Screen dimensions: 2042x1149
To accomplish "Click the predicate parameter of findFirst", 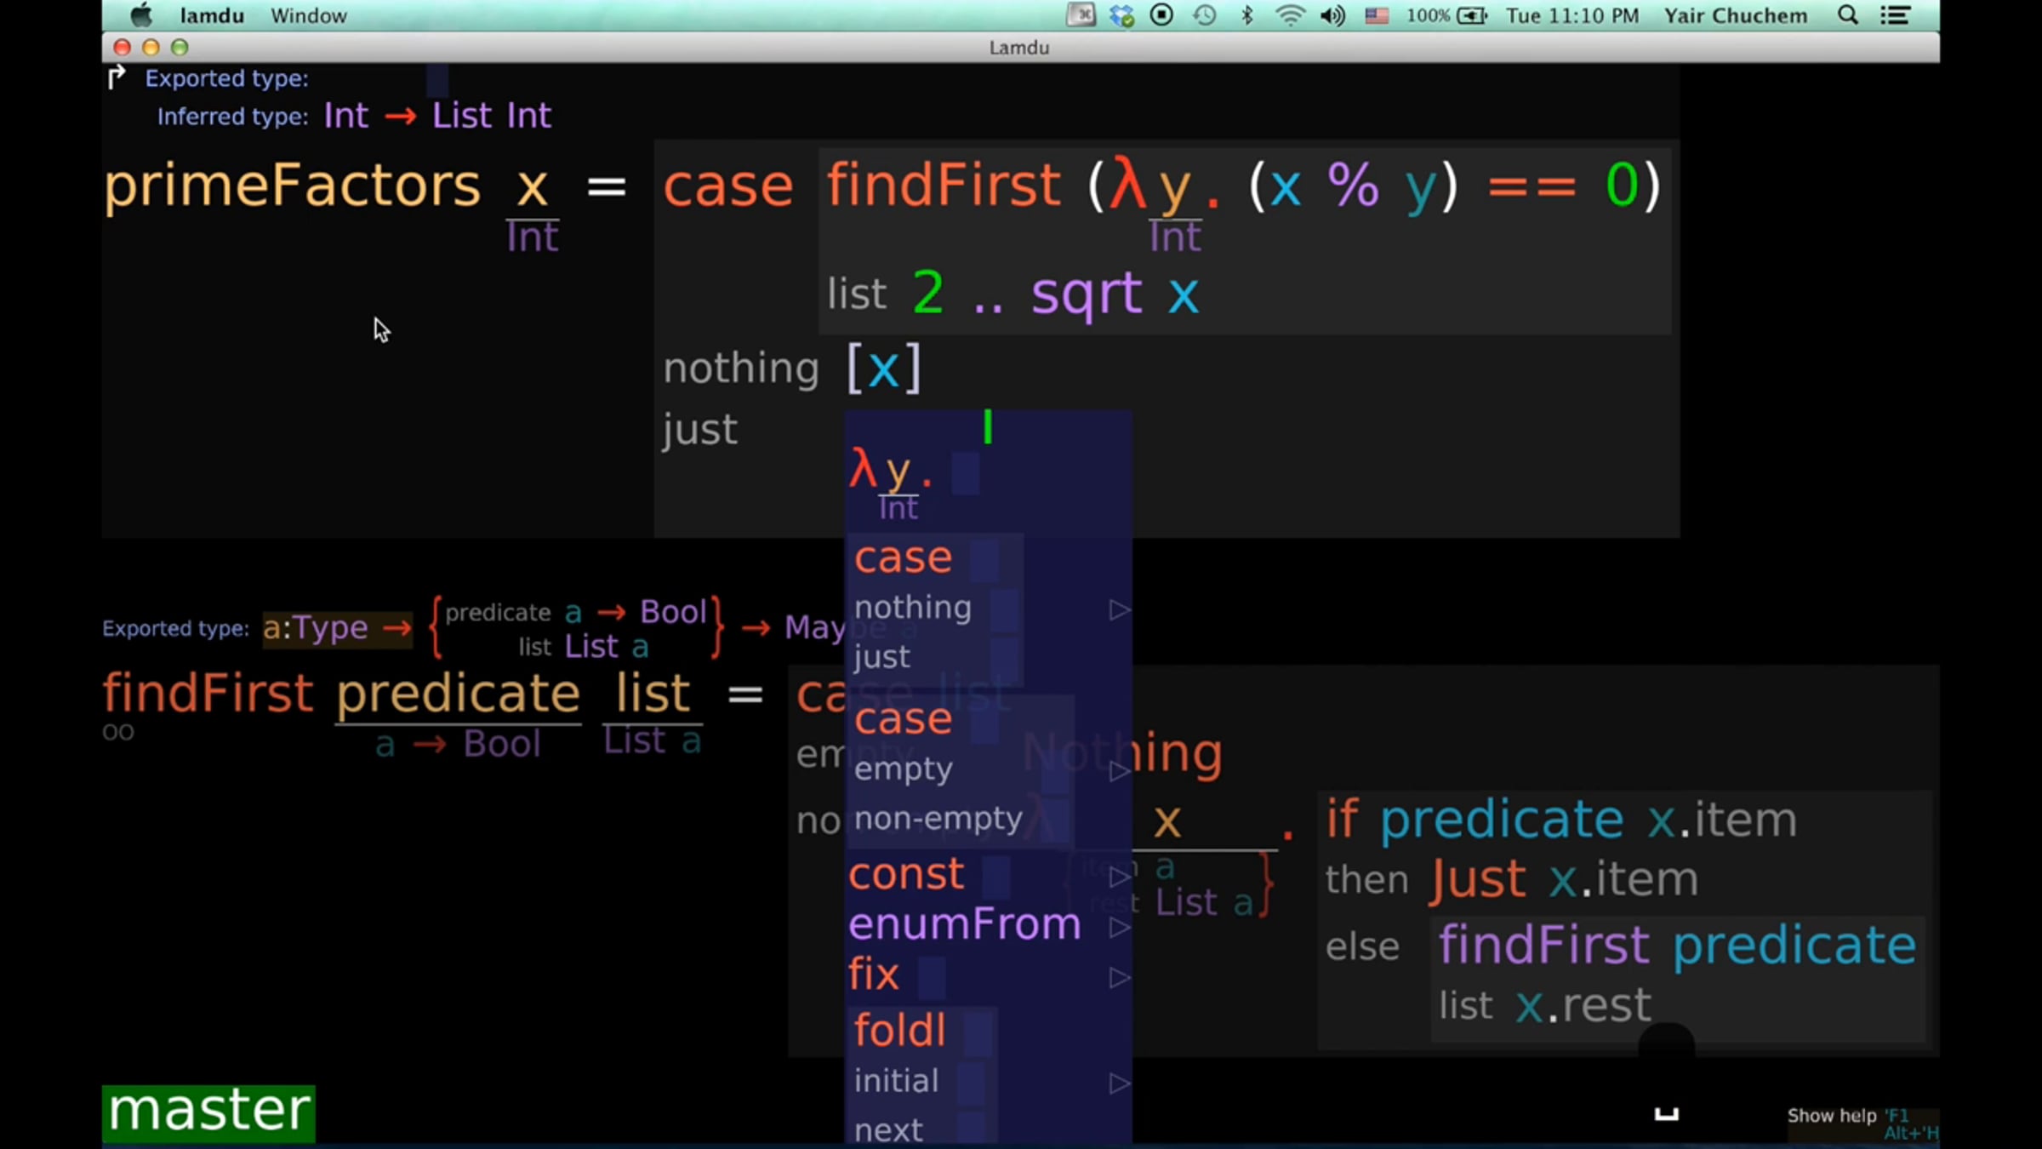I will point(458,695).
